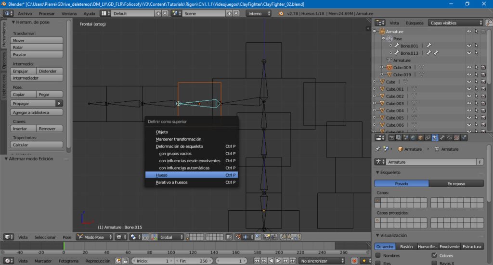Open the No sincronizar sync dropdown
This screenshot has width=493, height=265.
pyautogui.click(x=322, y=261)
